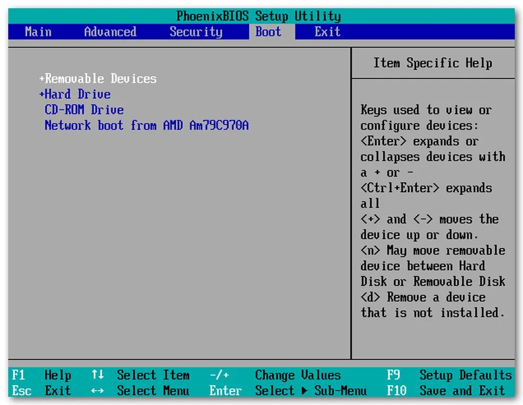The height and width of the screenshot is (405, 523).
Task: Select Network boot from AMD Am79C970A
Action: click(147, 125)
